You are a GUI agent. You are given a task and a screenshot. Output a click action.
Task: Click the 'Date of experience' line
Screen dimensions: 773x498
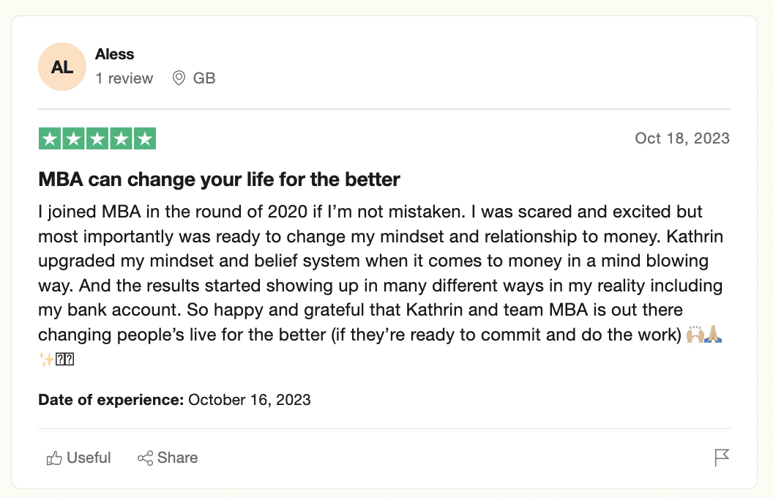pos(174,399)
